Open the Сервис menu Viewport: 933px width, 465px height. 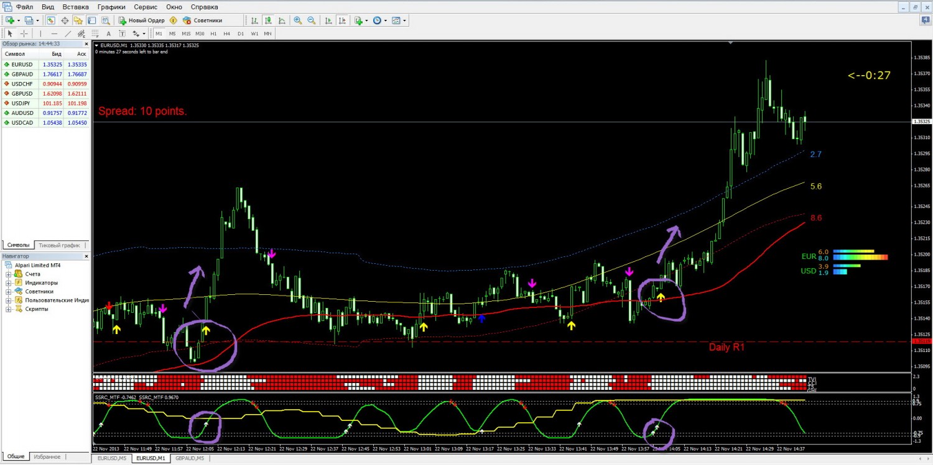tap(146, 7)
